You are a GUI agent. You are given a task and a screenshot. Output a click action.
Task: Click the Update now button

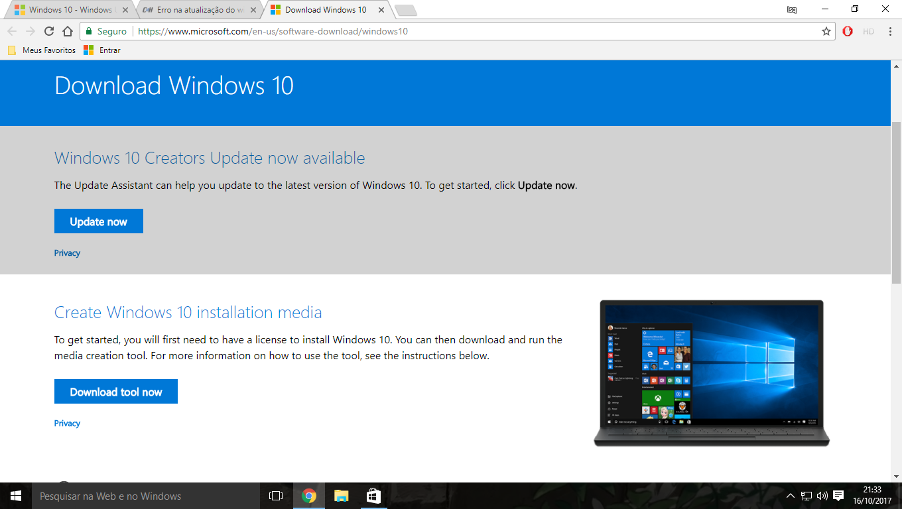[x=99, y=221]
